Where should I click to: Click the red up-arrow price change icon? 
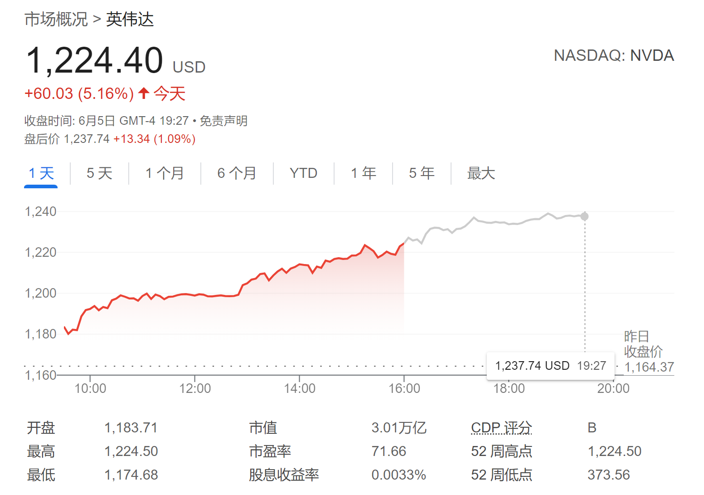(x=144, y=93)
